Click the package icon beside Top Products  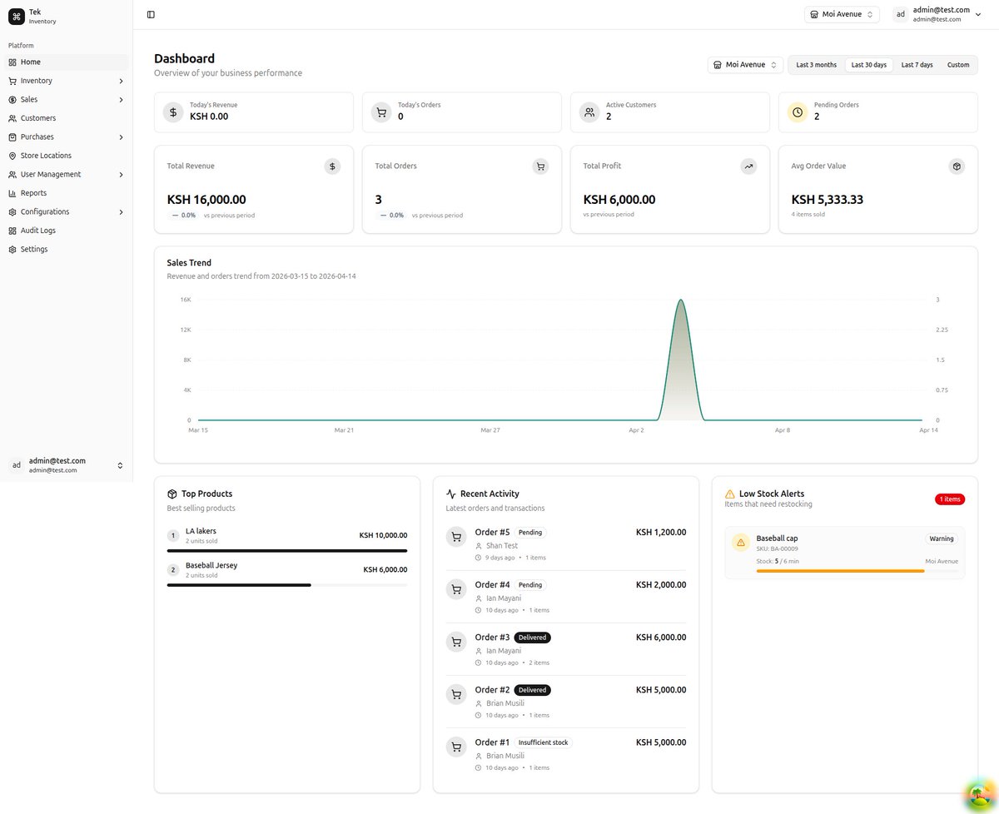(x=172, y=494)
